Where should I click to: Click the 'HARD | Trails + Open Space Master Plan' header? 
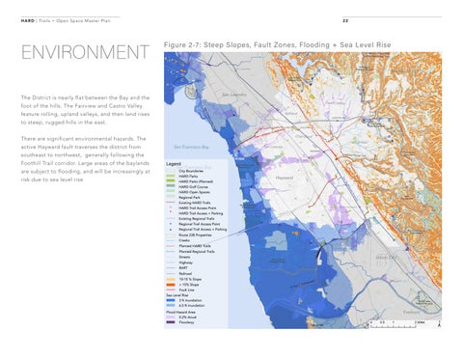66,20
